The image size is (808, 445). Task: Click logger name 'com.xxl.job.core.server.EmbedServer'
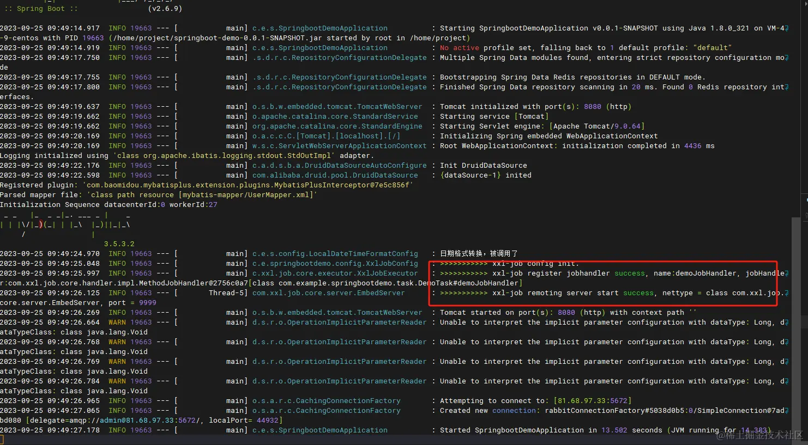(x=329, y=293)
